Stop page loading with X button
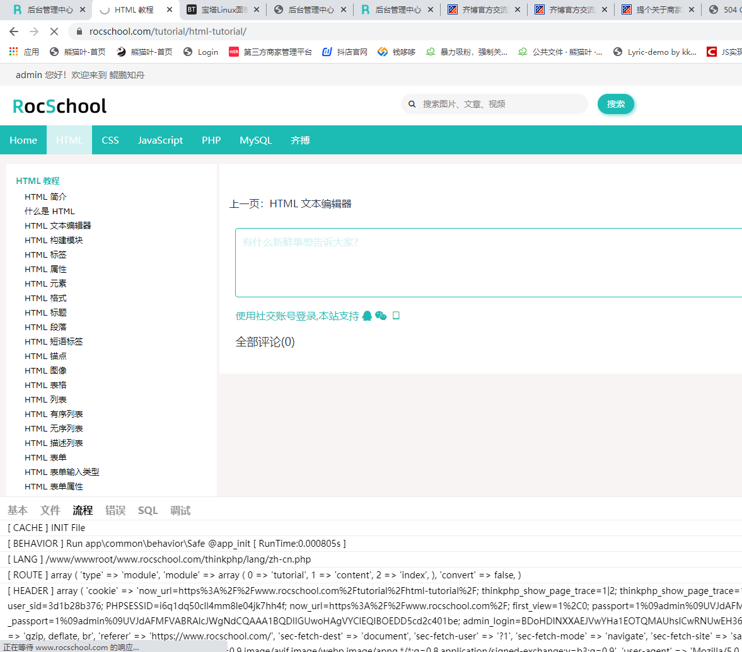The width and height of the screenshot is (742, 652). [54, 31]
